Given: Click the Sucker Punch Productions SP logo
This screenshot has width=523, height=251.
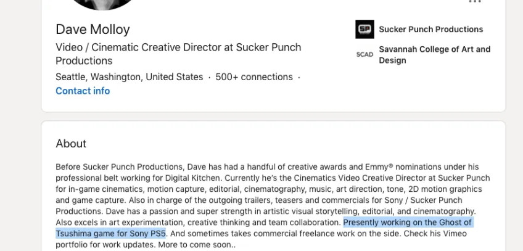Looking at the screenshot, I should 364,30.
